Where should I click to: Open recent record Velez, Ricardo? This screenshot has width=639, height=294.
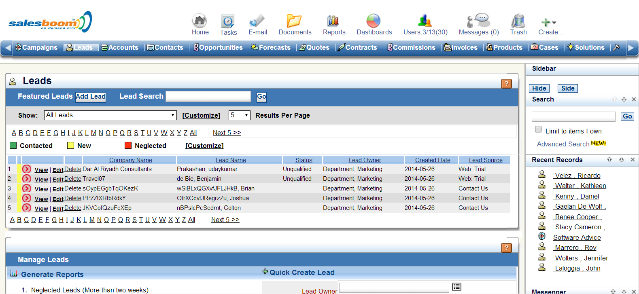point(577,176)
